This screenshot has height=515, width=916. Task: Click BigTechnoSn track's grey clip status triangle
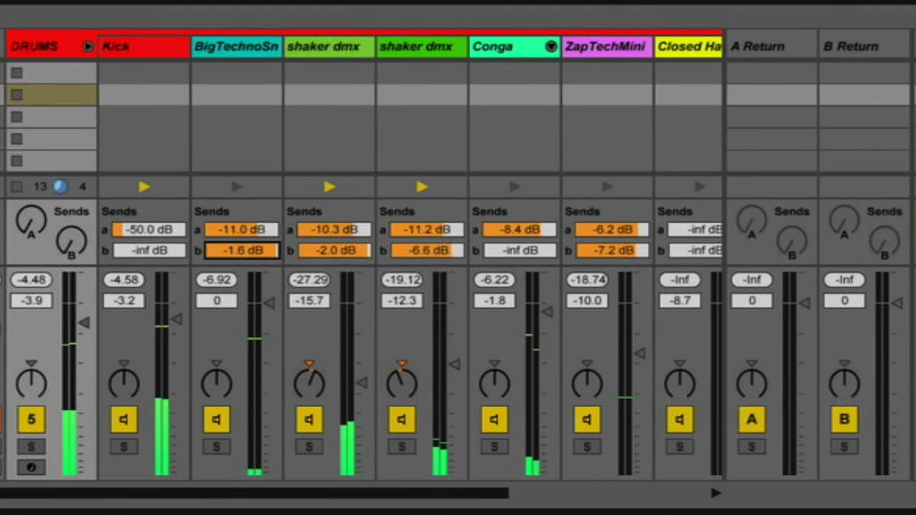pyautogui.click(x=237, y=187)
